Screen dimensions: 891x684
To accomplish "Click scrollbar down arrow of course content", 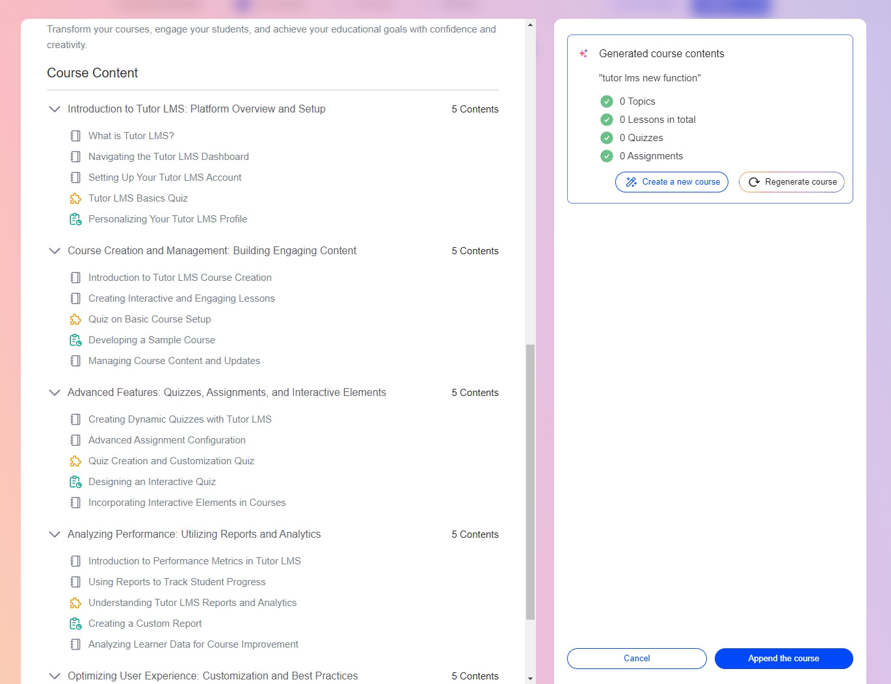I will click(x=531, y=678).
